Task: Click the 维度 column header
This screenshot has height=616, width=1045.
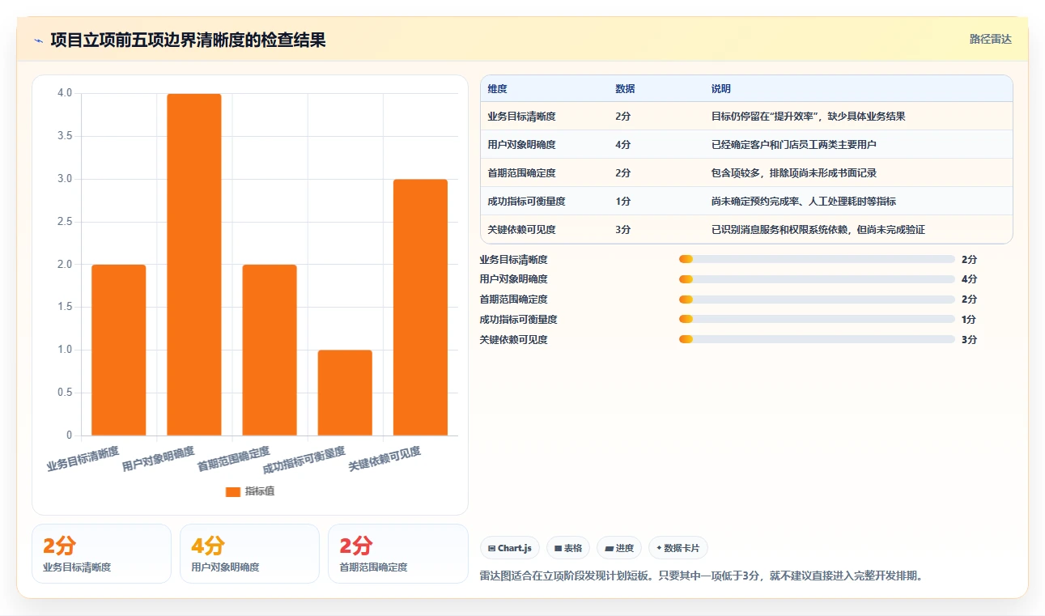Action: pyautogui.click(x=497, y=88)
